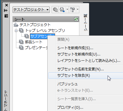Click the Sheet Selections icon
The image size is (123, 111).
tap(72, 9)
